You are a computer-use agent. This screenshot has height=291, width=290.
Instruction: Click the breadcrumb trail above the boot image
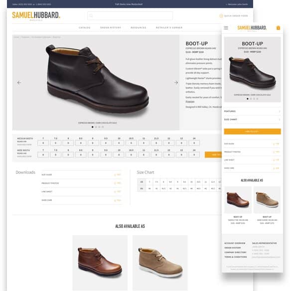[x=37, y=37]
